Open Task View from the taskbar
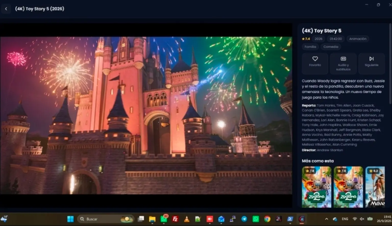The image size is (392, 226). pos(141,219)
